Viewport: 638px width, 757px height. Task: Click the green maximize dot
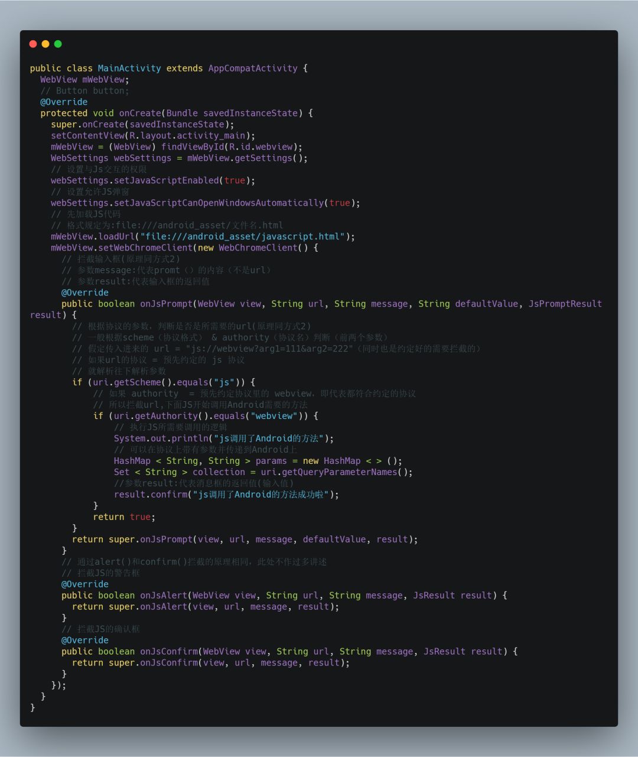coord(58,44)
